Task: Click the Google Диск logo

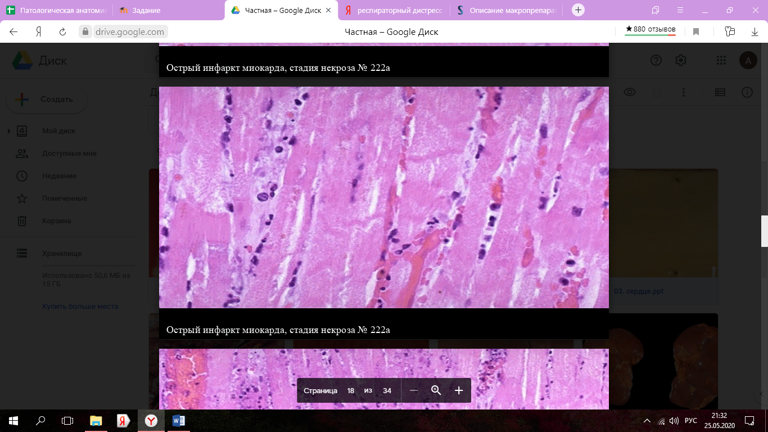Action: coord(40,60)
